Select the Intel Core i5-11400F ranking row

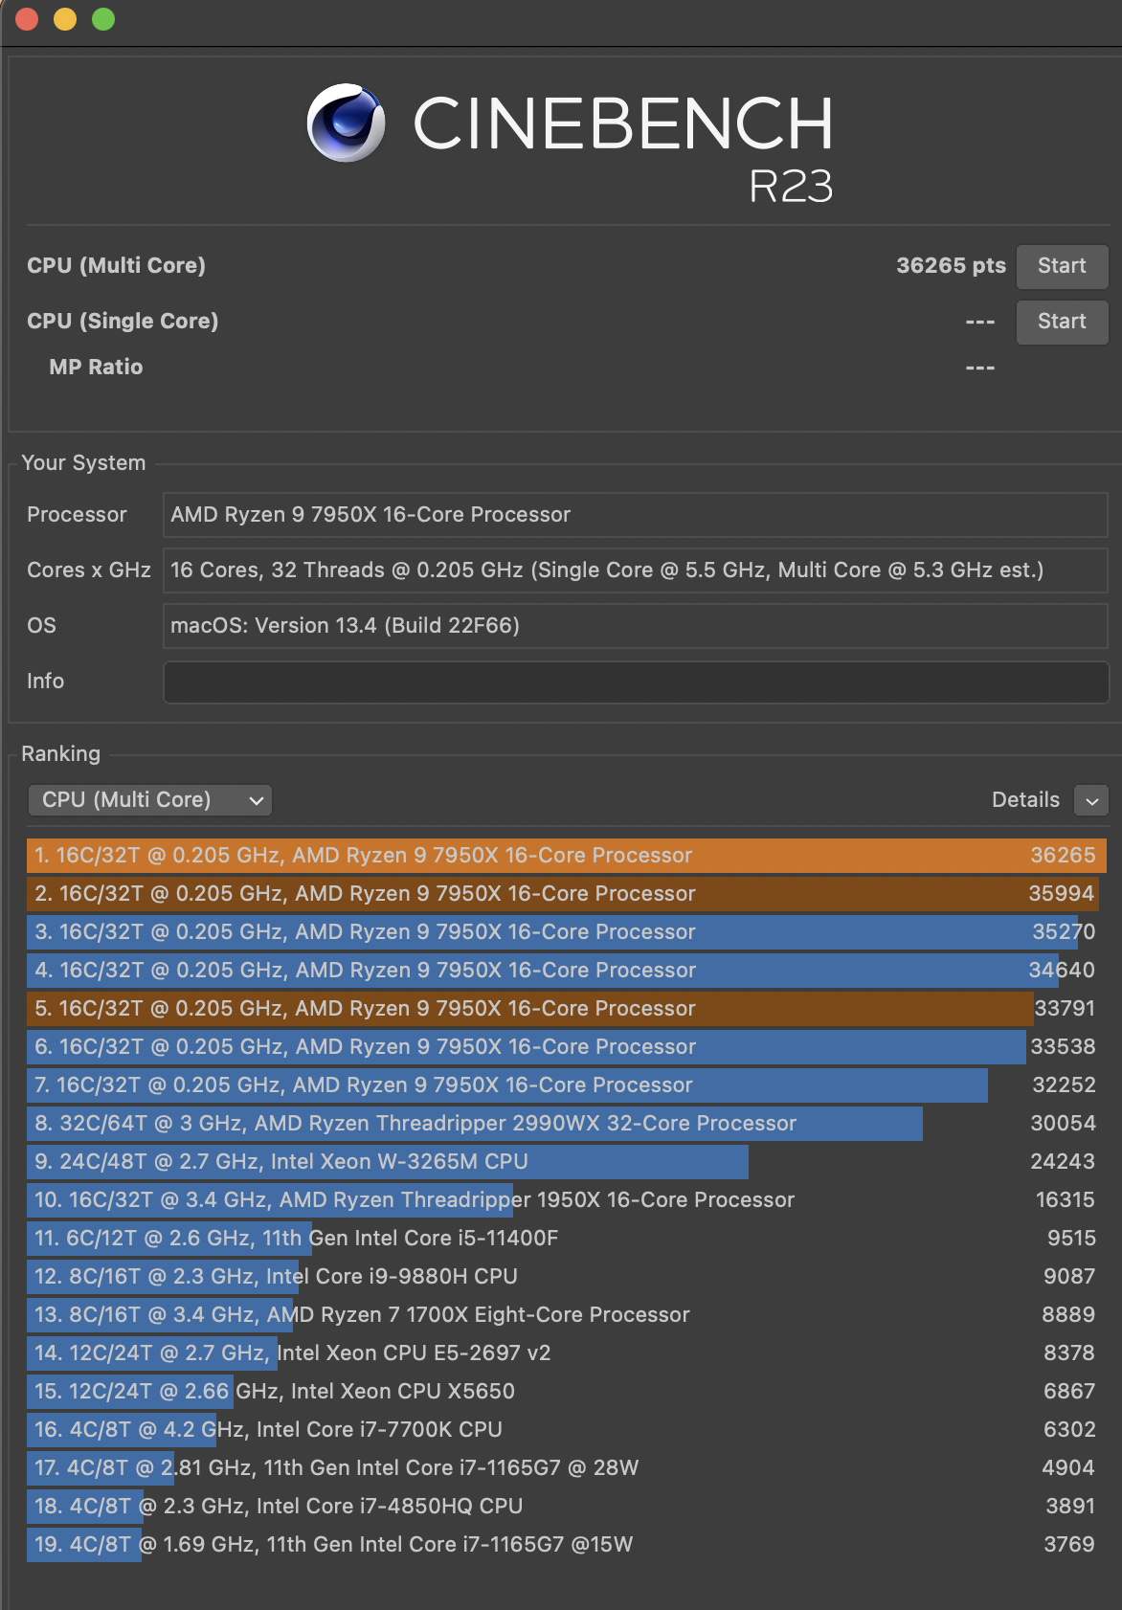pyautogui.click(x=567, y=1239)
